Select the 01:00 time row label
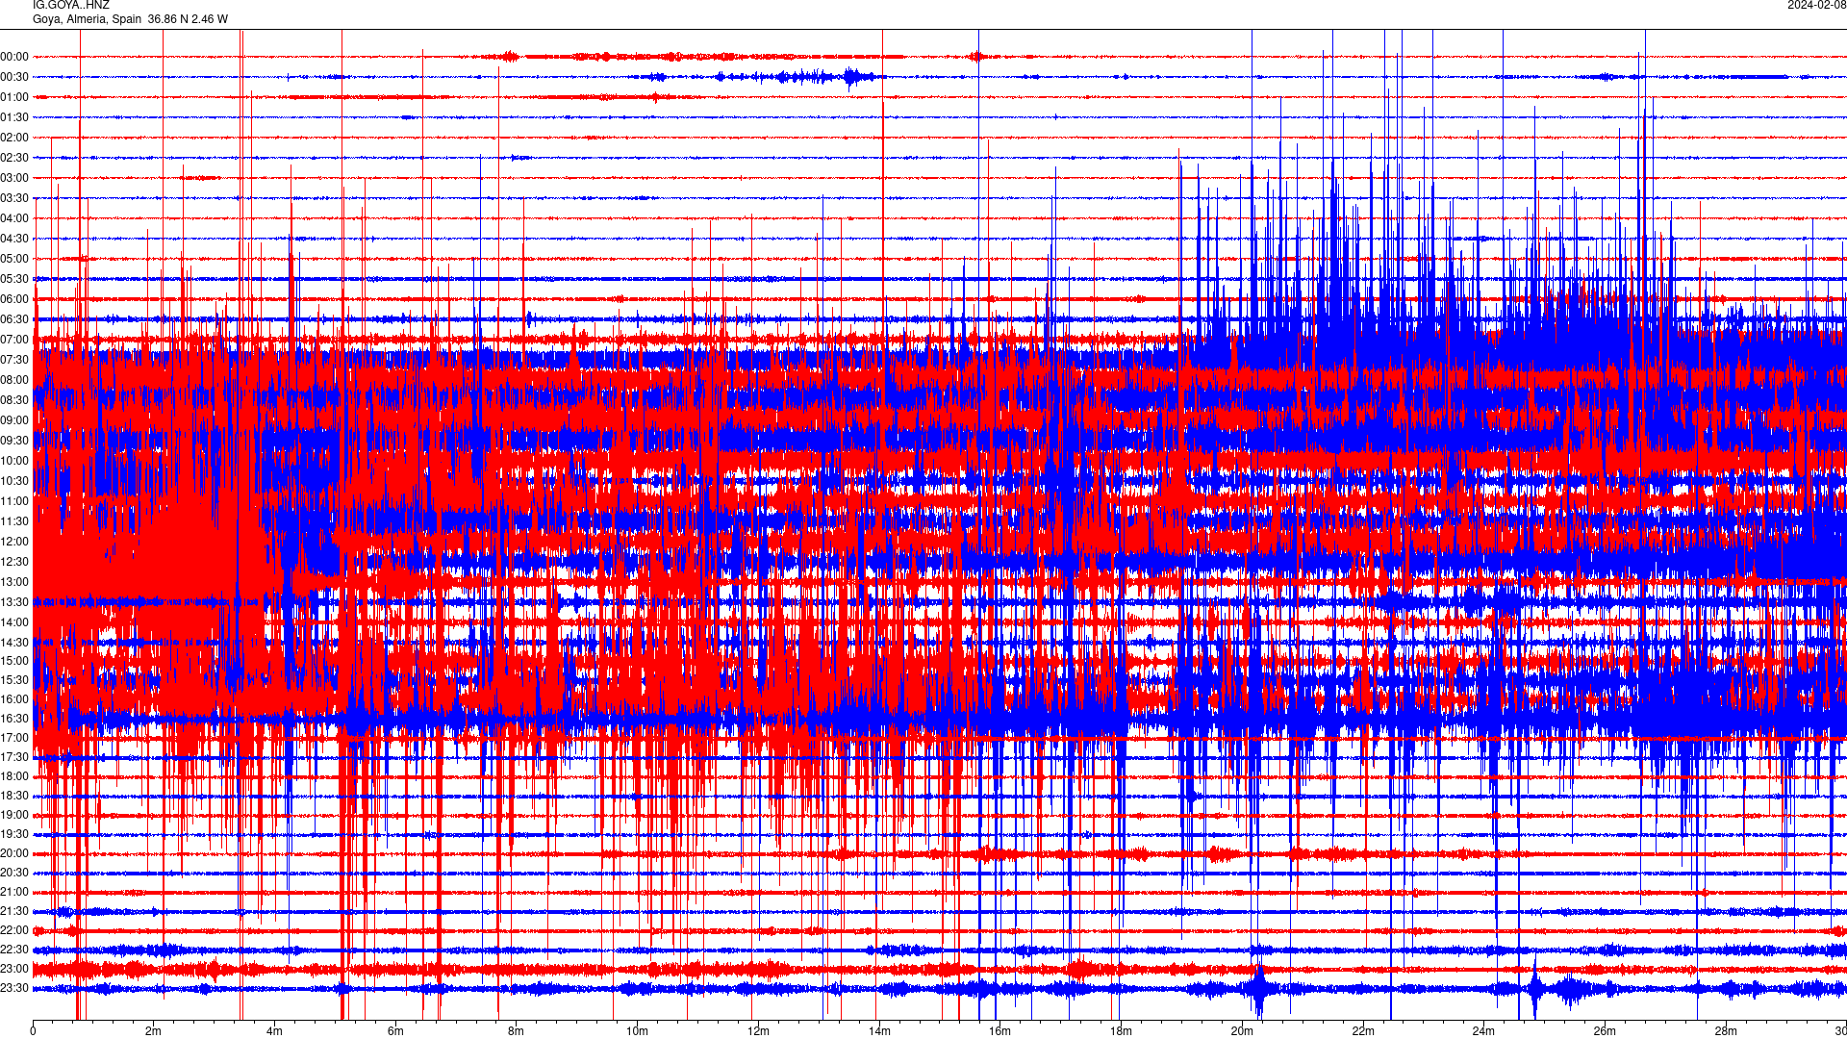Screen dimensions: 1847x1039 [14, 97]
